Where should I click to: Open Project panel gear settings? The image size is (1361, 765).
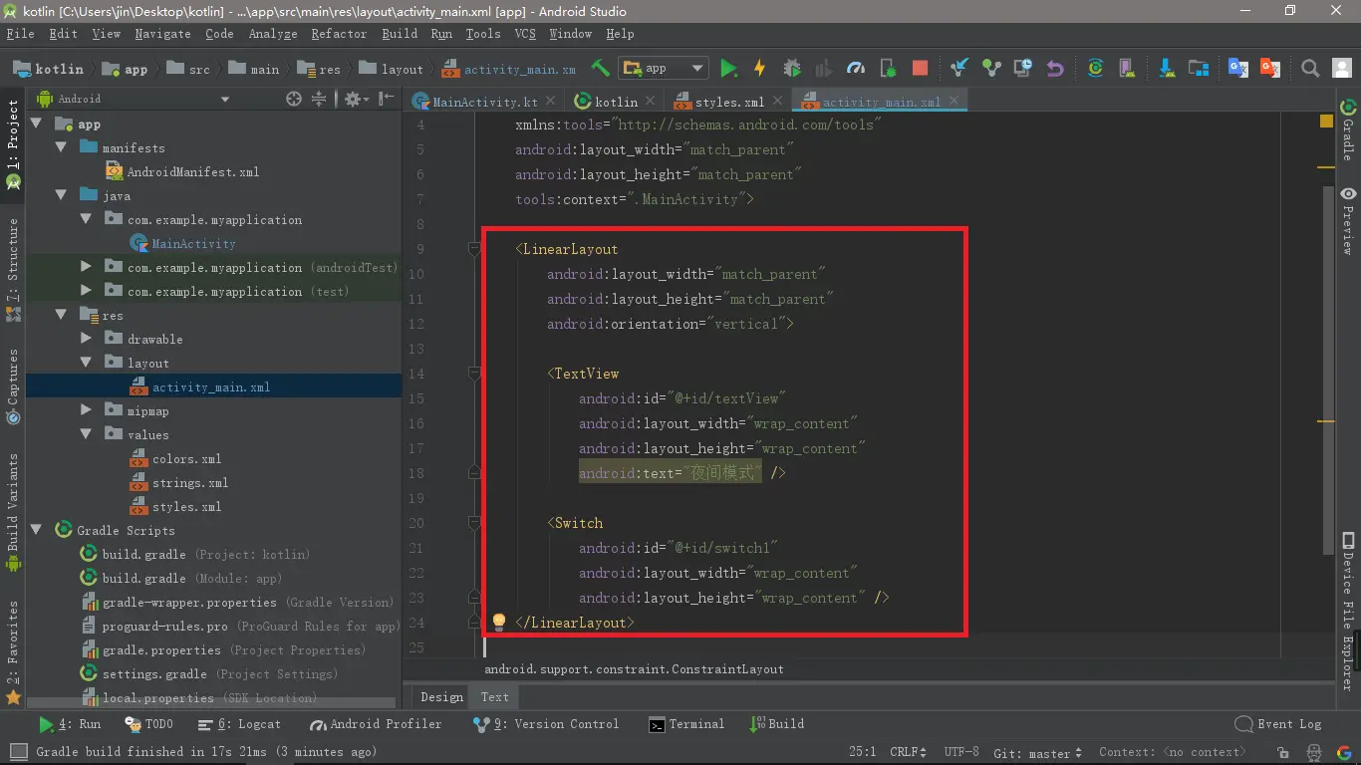(355, 99)
